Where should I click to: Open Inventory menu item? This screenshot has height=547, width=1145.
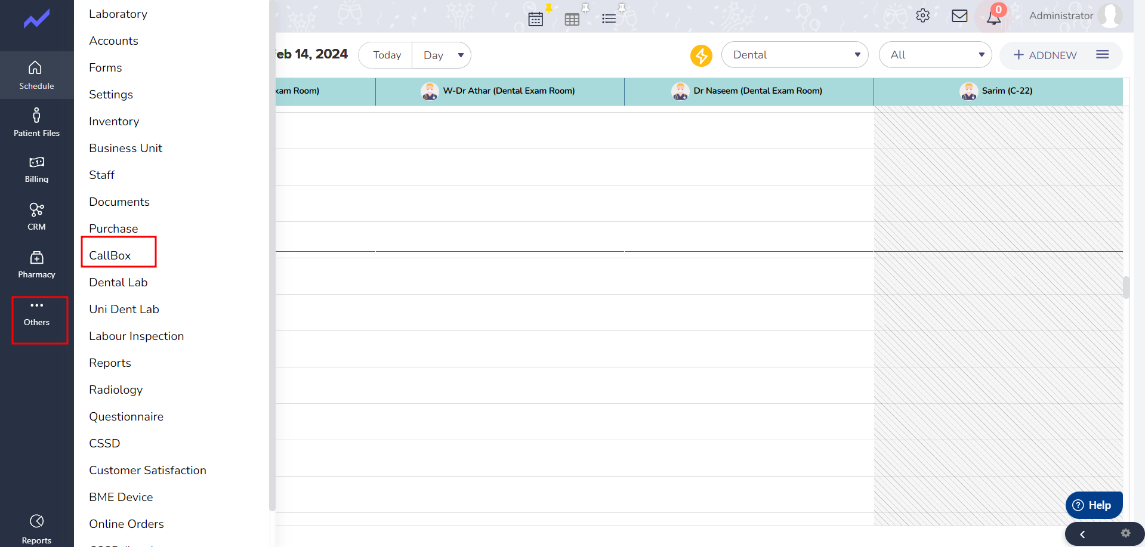(114, 121)
